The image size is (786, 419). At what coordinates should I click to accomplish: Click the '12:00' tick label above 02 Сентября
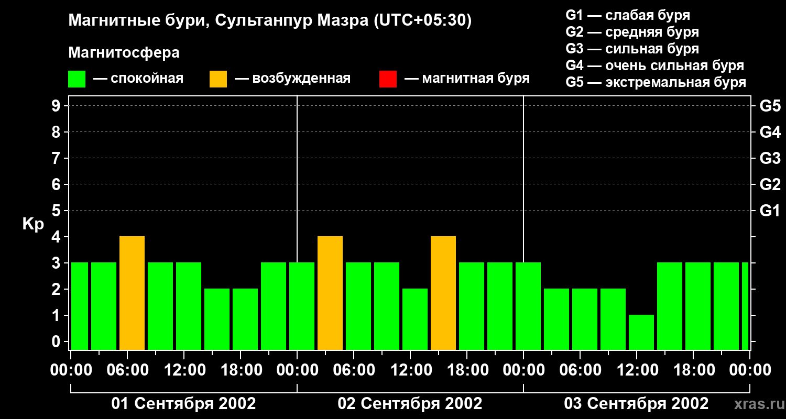[x=410, y=370]
